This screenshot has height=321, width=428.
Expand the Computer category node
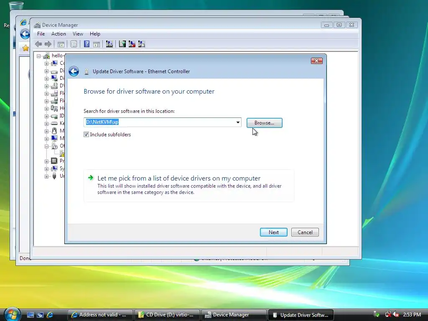pyautogui.click(x=46, y=64)
